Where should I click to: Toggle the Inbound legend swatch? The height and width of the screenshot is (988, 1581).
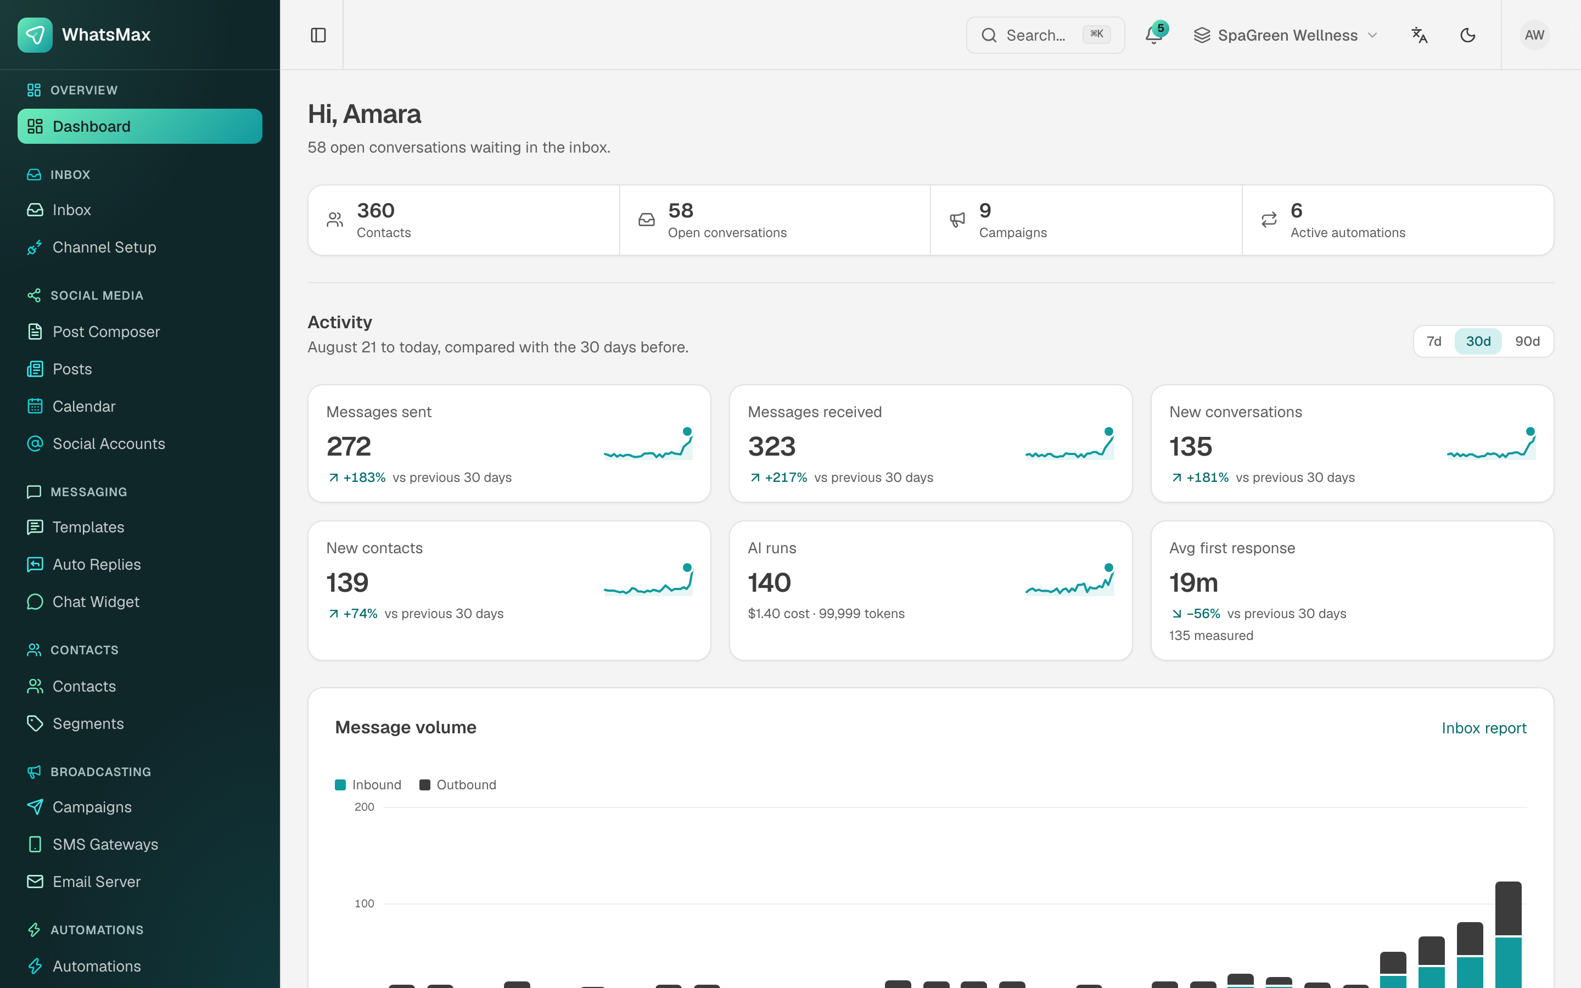coord(340,785)
